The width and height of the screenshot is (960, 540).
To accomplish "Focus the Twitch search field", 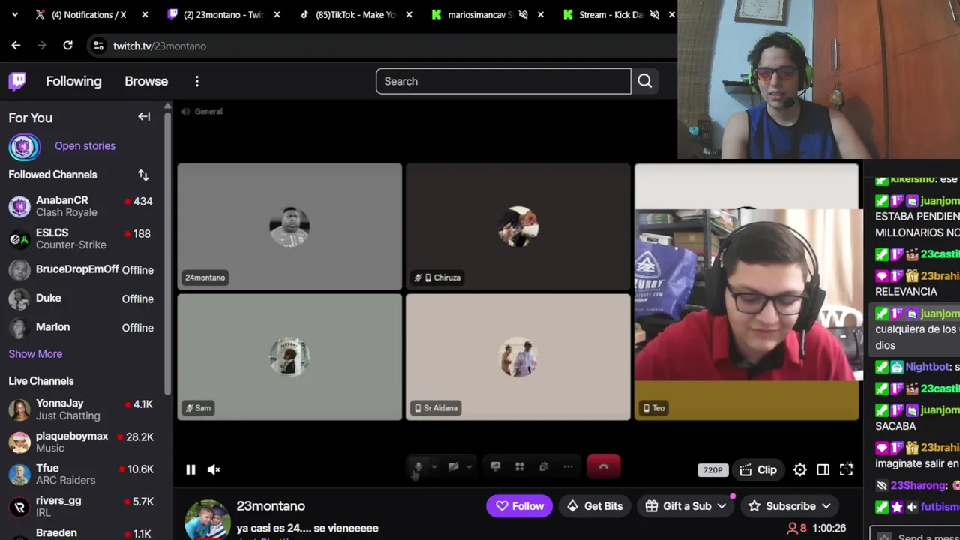I will pyautogui.click(x=503, y=81).
